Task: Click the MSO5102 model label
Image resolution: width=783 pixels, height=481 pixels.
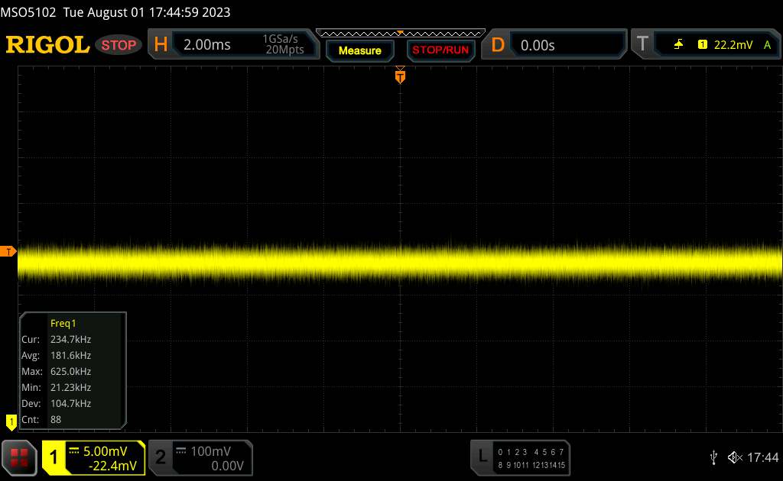Action: 28,12
